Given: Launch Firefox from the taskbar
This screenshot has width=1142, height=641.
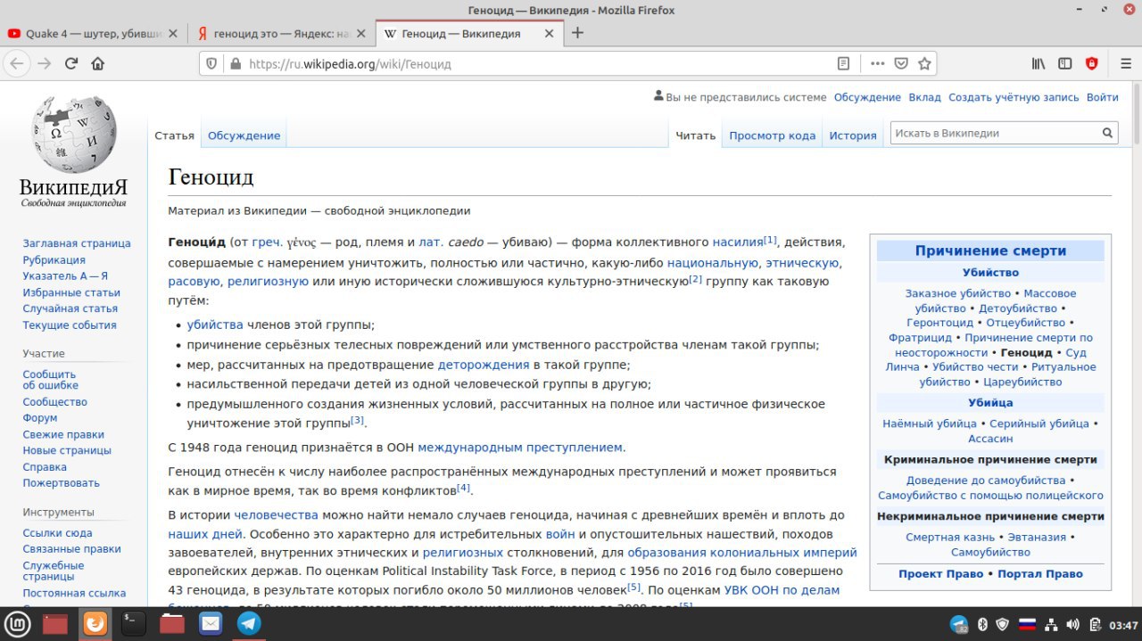Looking at the screenshot, I should (x=95, y=623).
